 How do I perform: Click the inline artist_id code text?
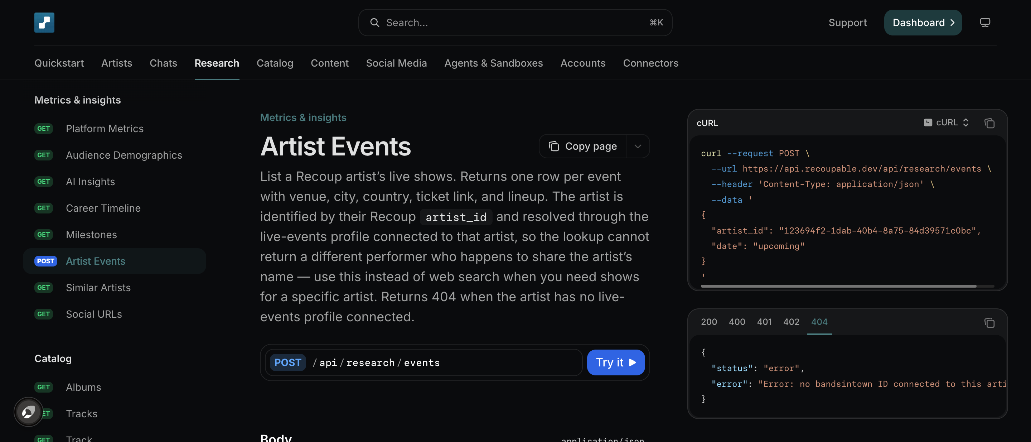456,217
